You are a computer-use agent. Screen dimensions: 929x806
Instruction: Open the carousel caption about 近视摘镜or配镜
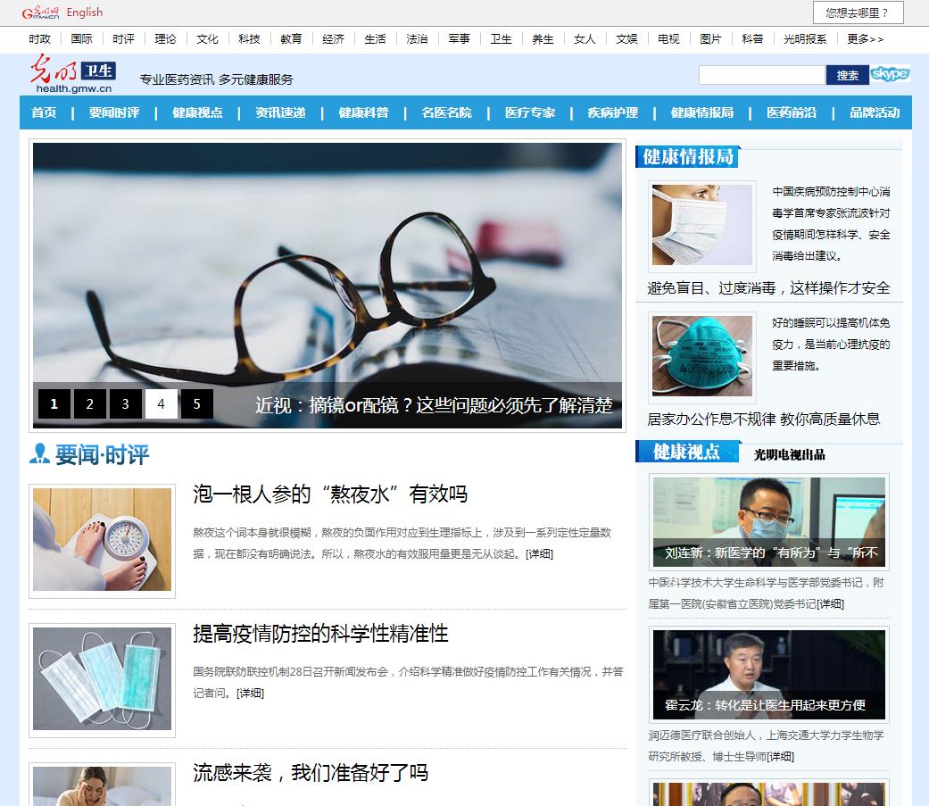coord(434,405)
